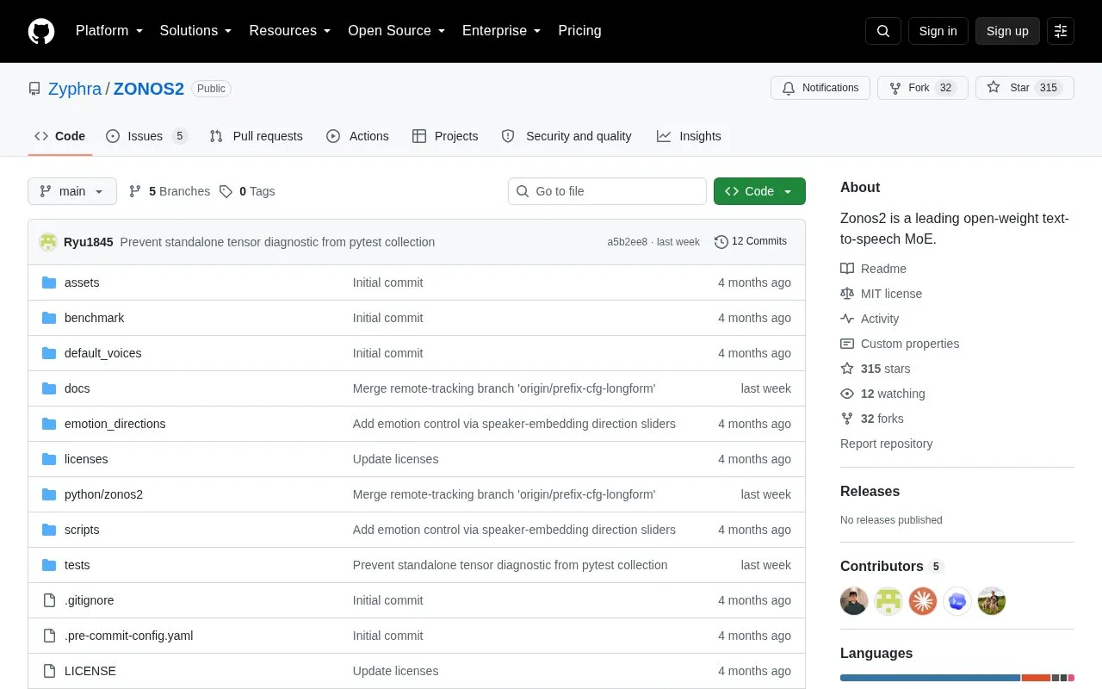Open the licenses folder name
This screenshot has width=1102, height=689.
[x=86, y=459]
